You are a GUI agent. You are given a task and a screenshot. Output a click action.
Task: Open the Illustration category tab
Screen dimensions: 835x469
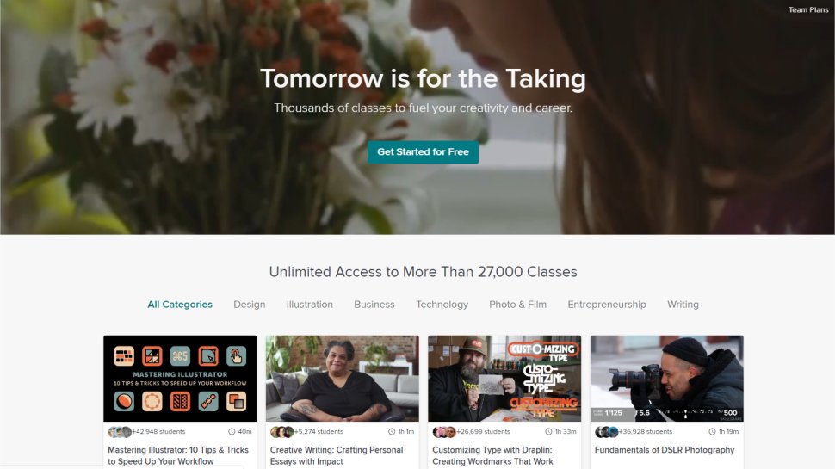[x=309, y=305]
